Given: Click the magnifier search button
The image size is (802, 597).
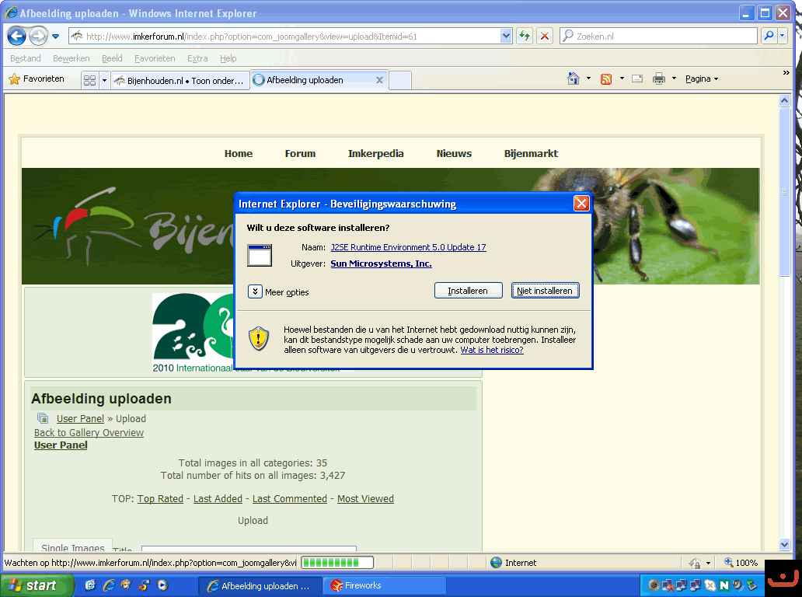Looking at the screenshot, I should tap(769, 36).
